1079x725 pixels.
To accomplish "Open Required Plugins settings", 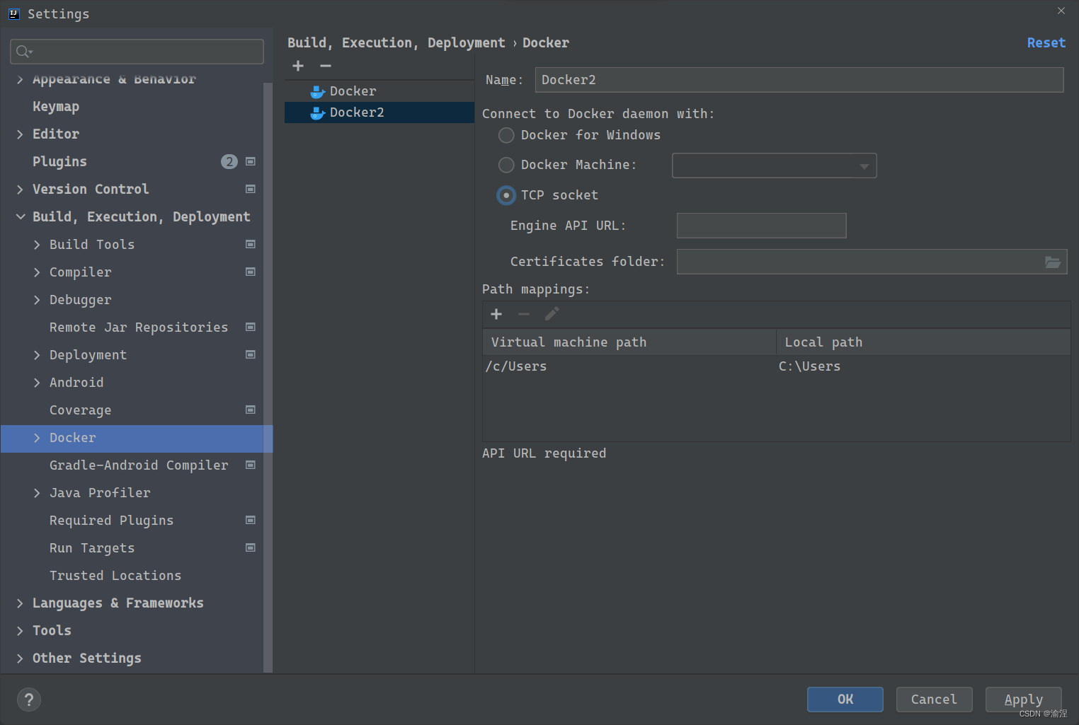I will click(111, 521).
